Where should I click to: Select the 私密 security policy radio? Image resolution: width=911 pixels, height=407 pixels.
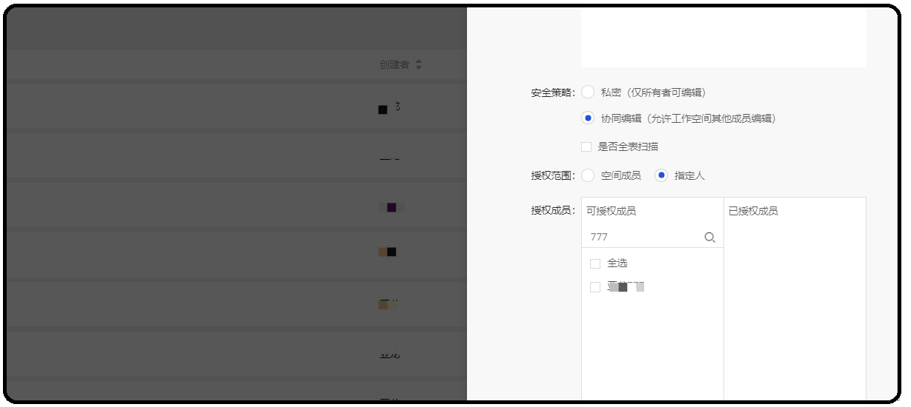588,92
